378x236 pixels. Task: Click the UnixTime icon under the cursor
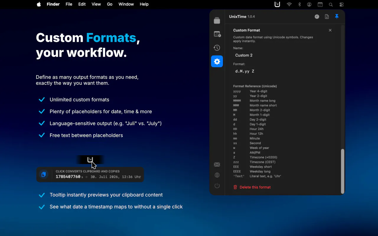pyautogui.click(x=90, y=160)
